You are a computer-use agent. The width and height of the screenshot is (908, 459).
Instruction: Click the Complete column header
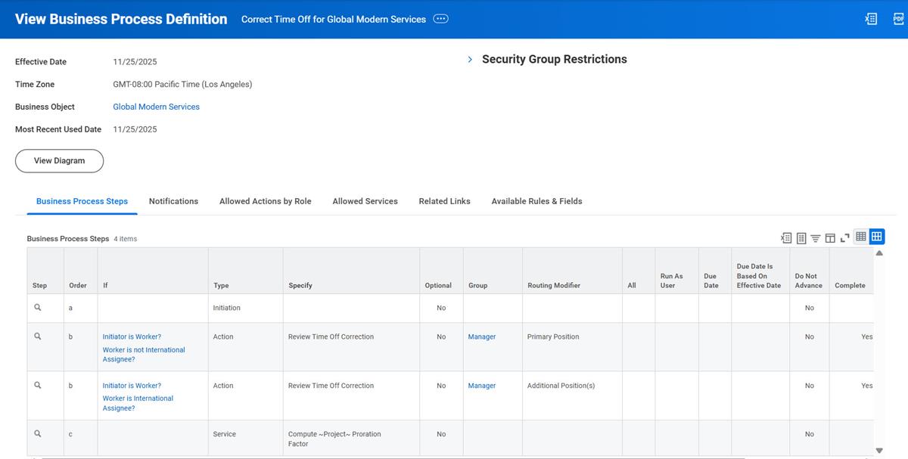(x=852, y=271)
